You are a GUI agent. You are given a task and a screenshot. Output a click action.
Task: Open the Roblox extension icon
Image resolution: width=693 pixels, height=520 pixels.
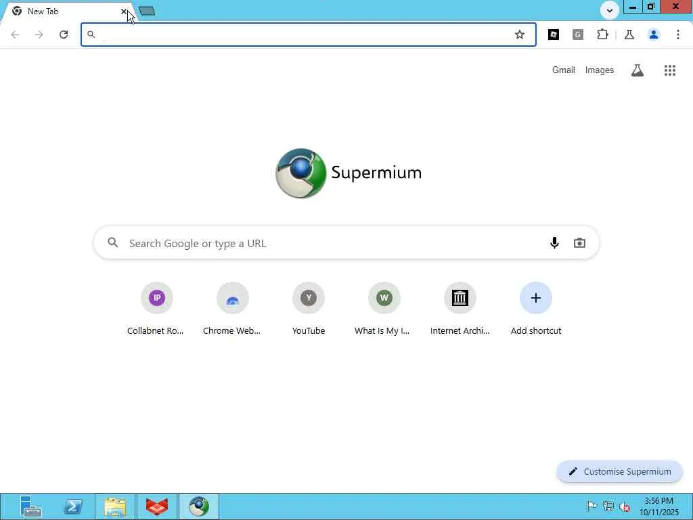point(554,35)
